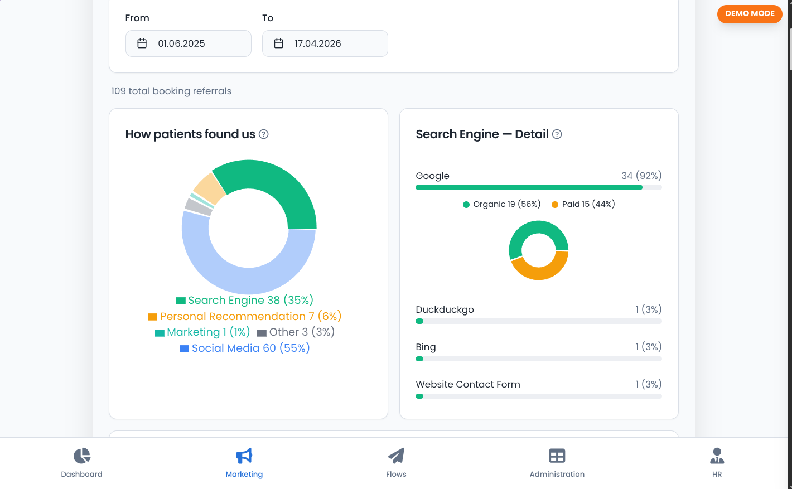Go to the Administration tab label
Viewport: 792px width, 489px height.
coord(557,475)
